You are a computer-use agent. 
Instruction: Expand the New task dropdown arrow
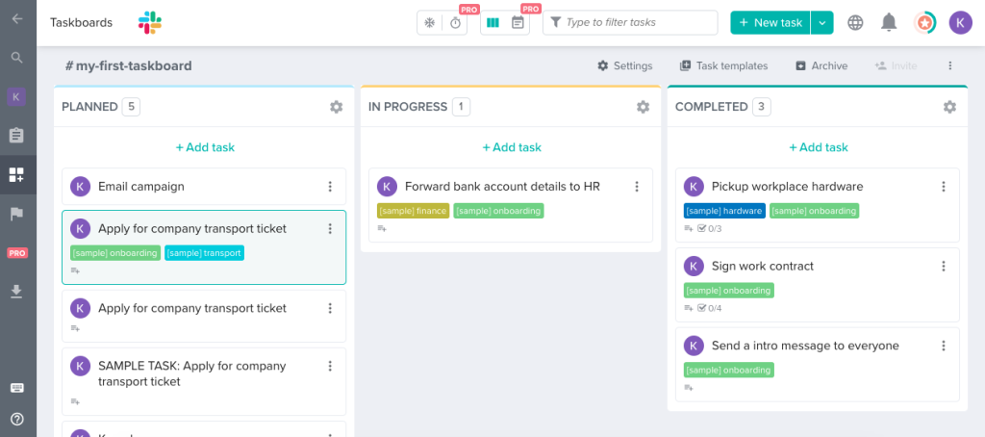coord(822,23)
